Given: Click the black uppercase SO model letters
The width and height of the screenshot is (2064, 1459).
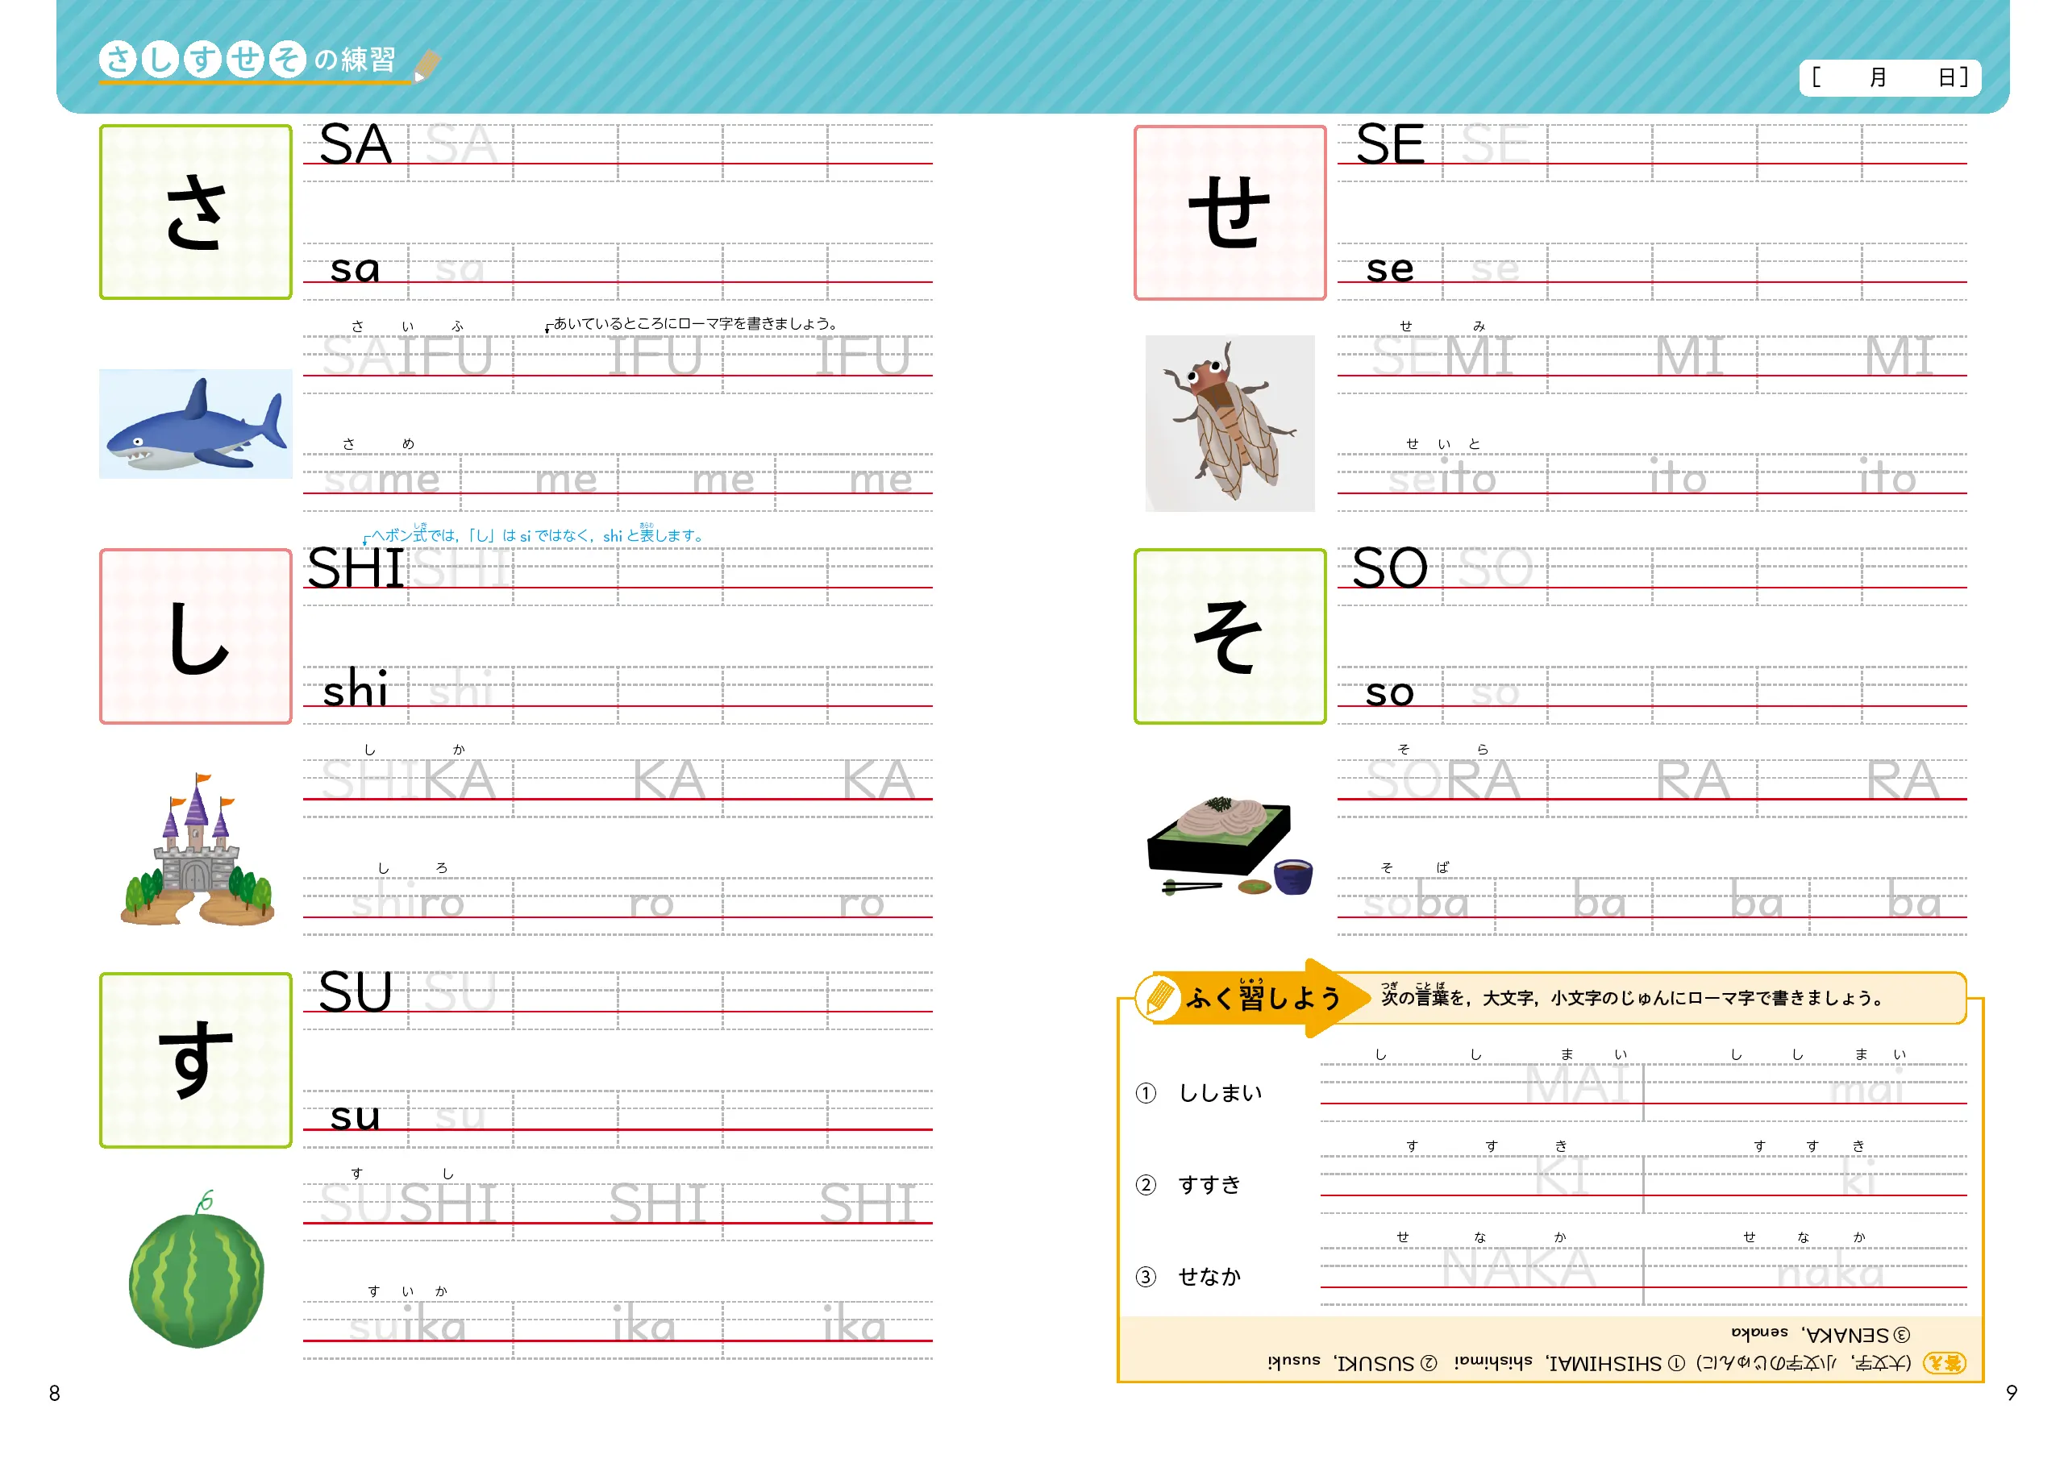Looking at the screenshot, I should click(x=1391, y=568).
